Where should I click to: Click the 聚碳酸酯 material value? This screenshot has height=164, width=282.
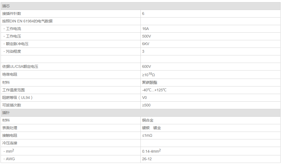pos(149,82)
